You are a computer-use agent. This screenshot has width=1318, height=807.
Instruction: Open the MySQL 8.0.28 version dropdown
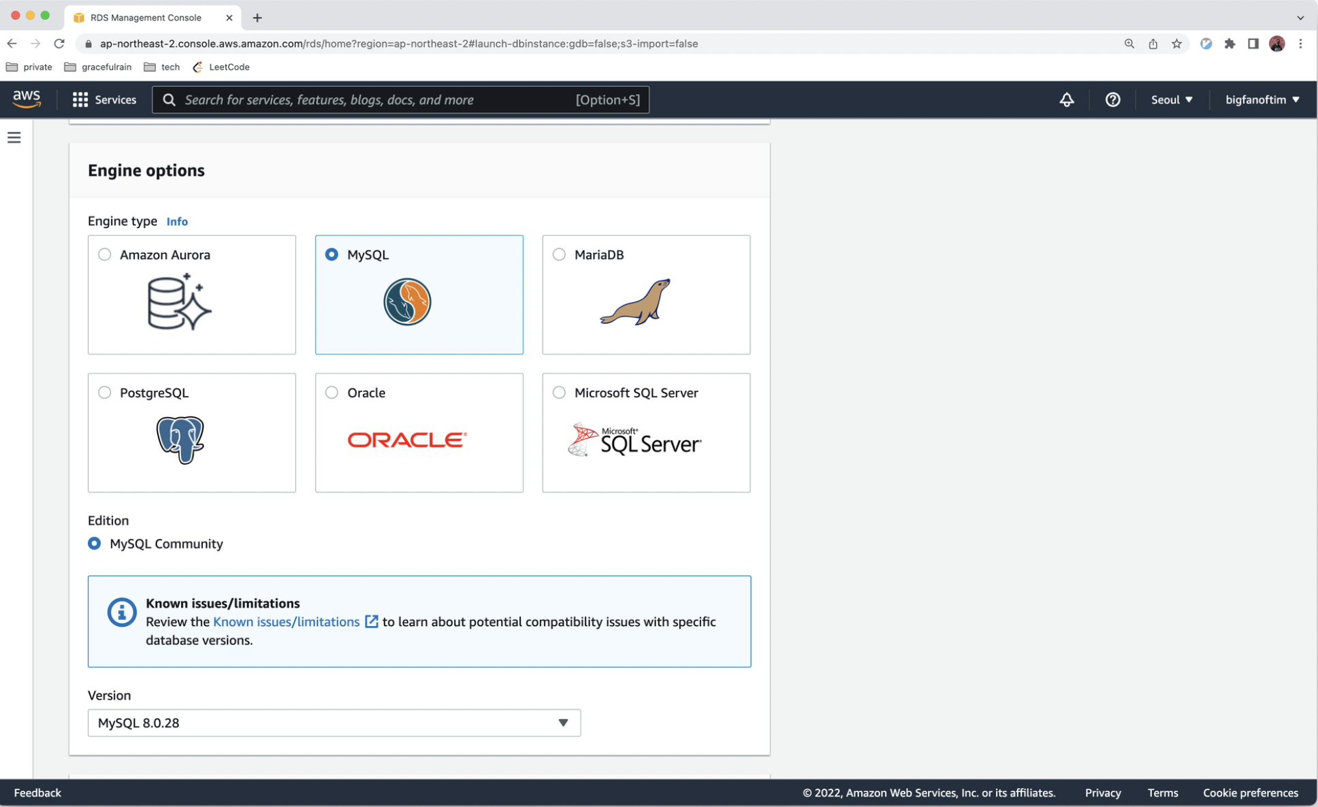tap(334, 723)
